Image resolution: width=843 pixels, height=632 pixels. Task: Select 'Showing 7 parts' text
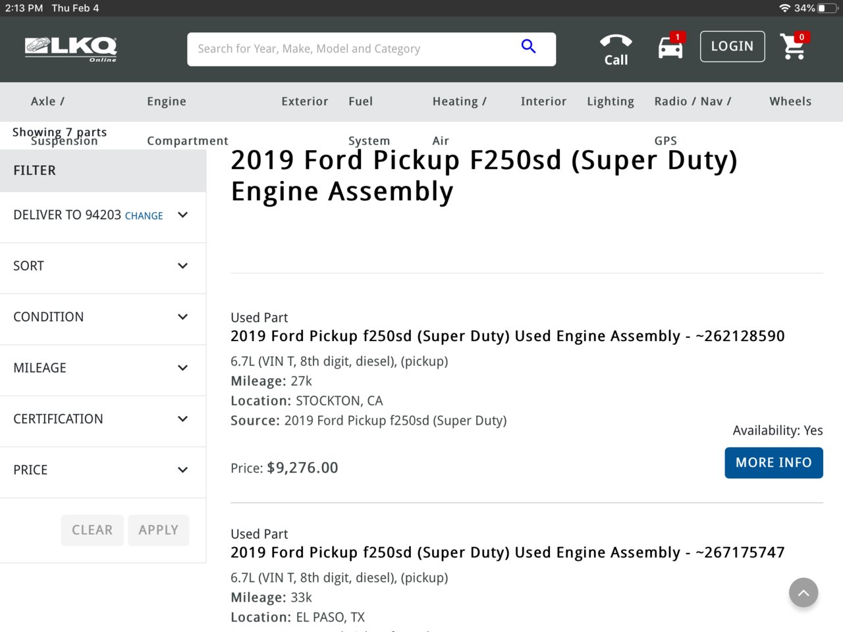pos(59,132)
